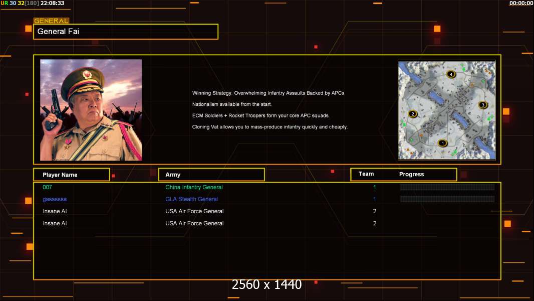
Task: Click the Army column header
Action: click(x=211, y=175)
